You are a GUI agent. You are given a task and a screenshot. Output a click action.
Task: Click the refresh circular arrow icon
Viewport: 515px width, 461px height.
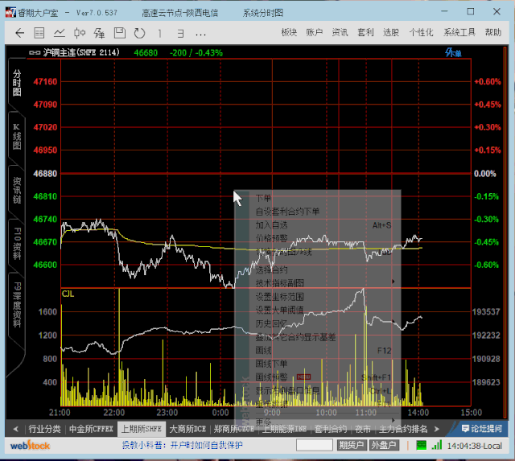point(140,33)
